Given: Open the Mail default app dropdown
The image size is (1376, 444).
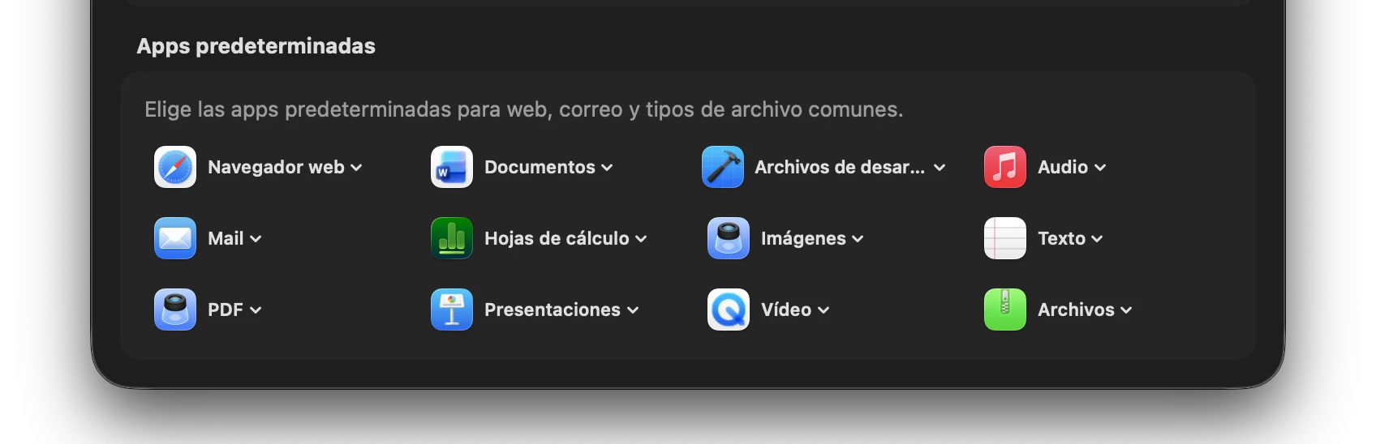Looking at the screenshot, I should pos(234,238).
